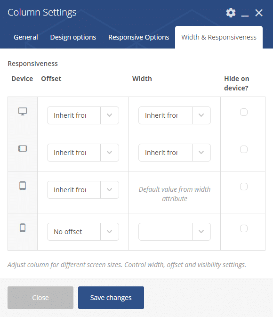Click the portrait tablet device icon
The height and width of the screenshot is (317, 273).
tap(23, 186)
